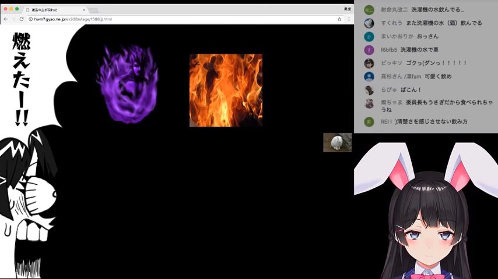Click the username すくれう in chat
The image size is (498, 279).
pos(392,23)
